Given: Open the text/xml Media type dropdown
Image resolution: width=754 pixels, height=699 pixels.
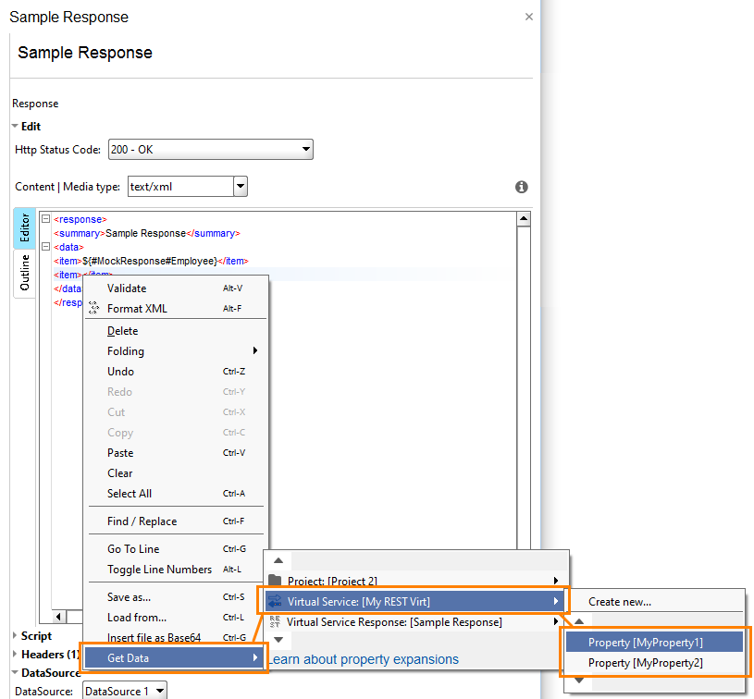Looking at the screenshot, I should 240,187.
